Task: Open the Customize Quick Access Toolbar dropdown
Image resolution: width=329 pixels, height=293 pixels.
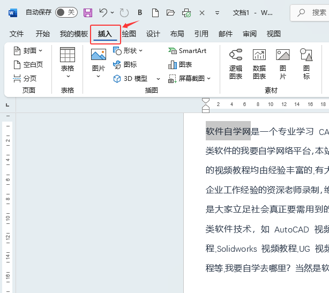Action: coord(217,13)
